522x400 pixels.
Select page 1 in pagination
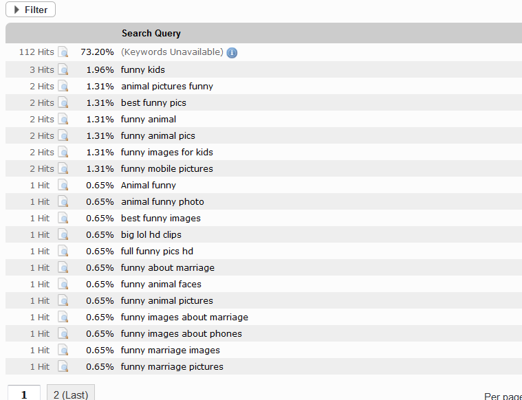24,395
